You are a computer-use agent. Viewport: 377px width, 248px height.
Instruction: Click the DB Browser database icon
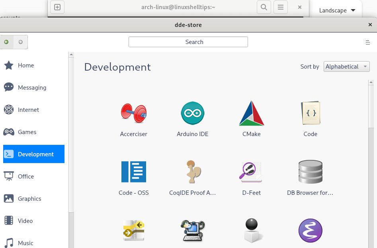pos(310,172)
